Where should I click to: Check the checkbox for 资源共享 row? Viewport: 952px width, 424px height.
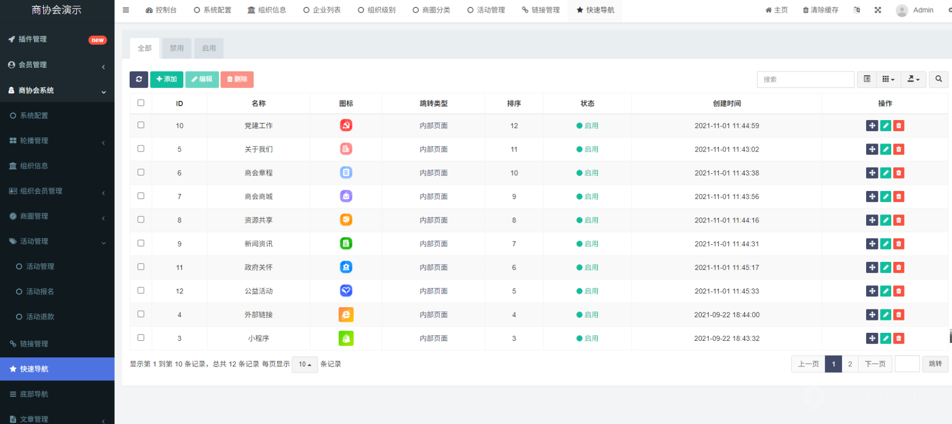(141, 219)
